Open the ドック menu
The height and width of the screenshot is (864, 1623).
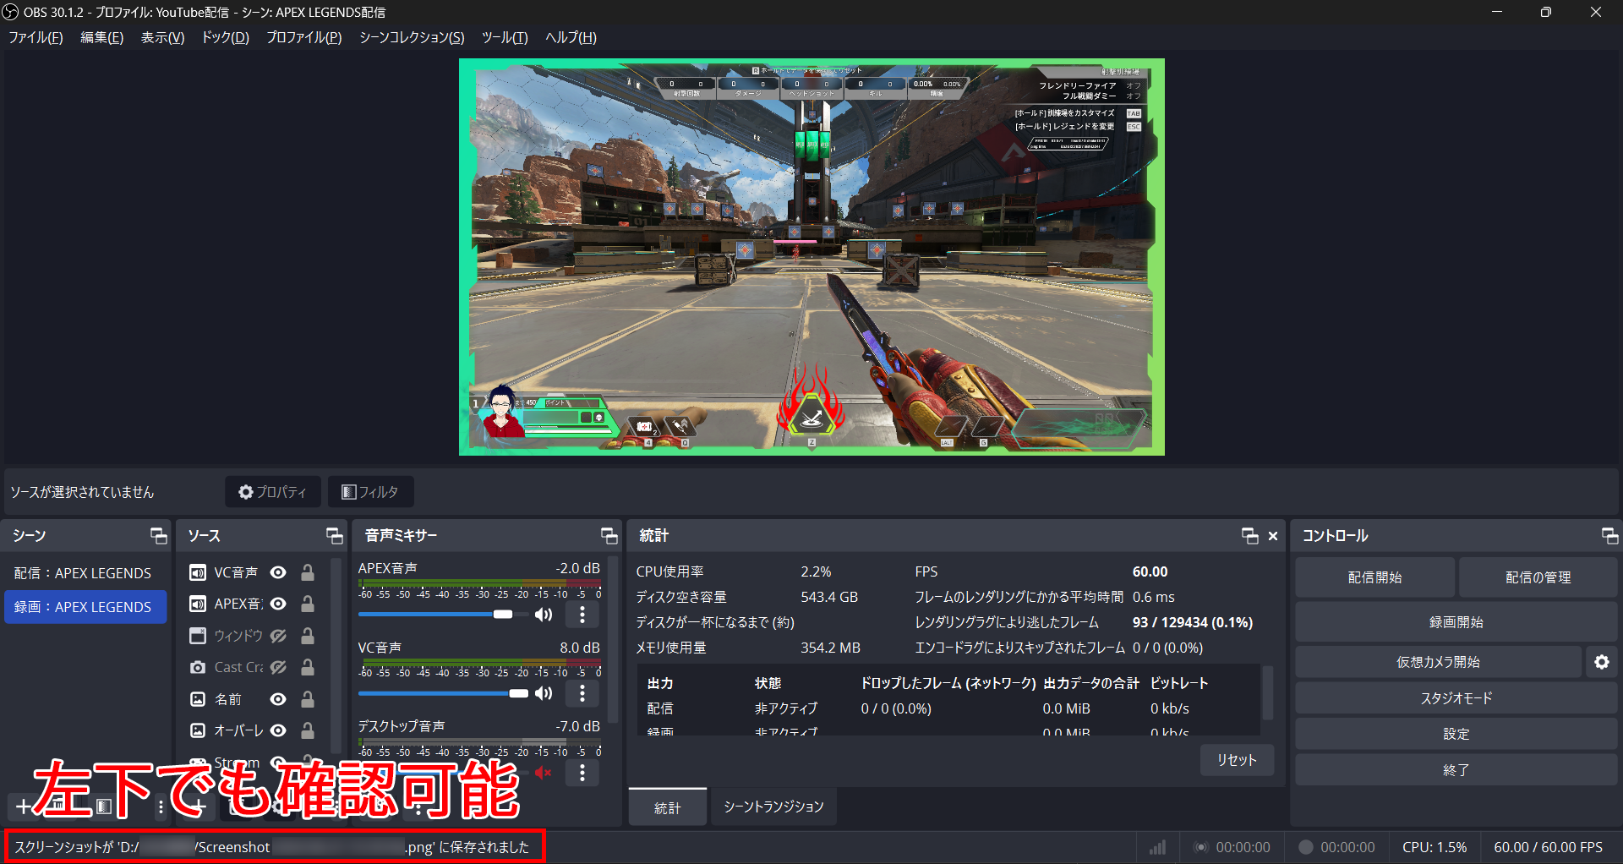pos(225,37)
